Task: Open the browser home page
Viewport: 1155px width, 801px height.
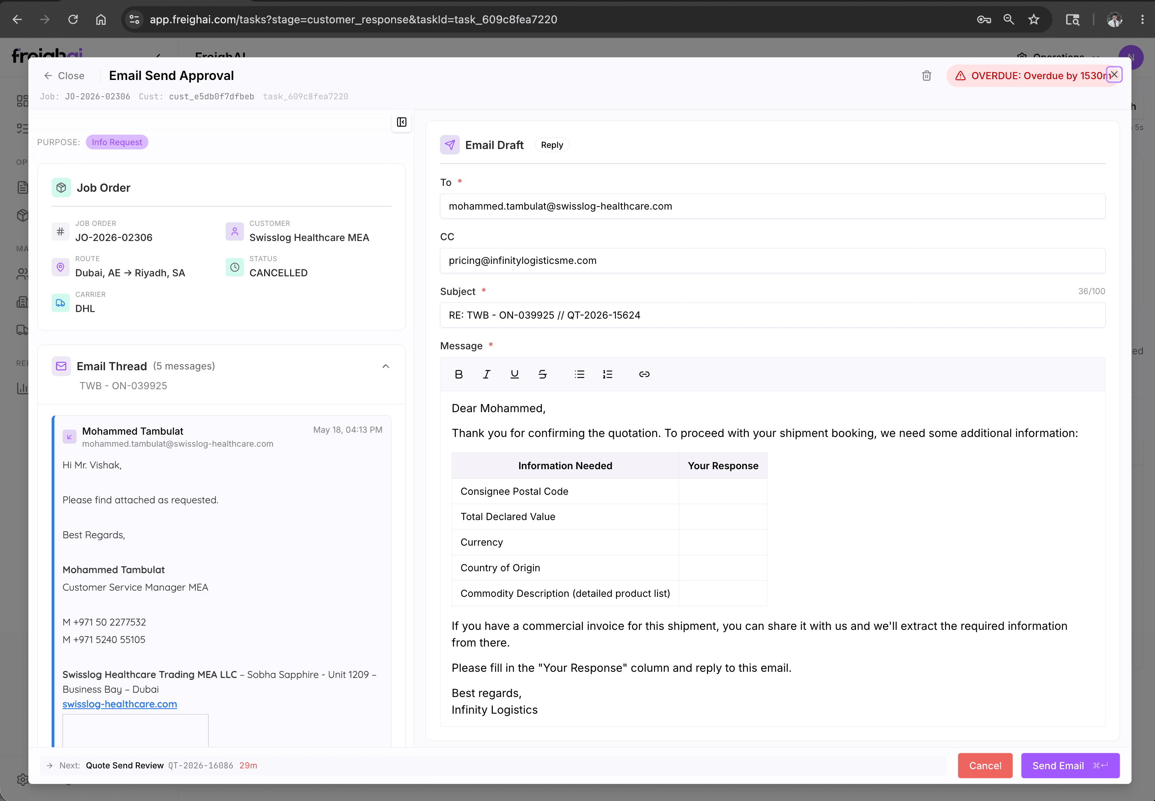Action: coord(101,19)
